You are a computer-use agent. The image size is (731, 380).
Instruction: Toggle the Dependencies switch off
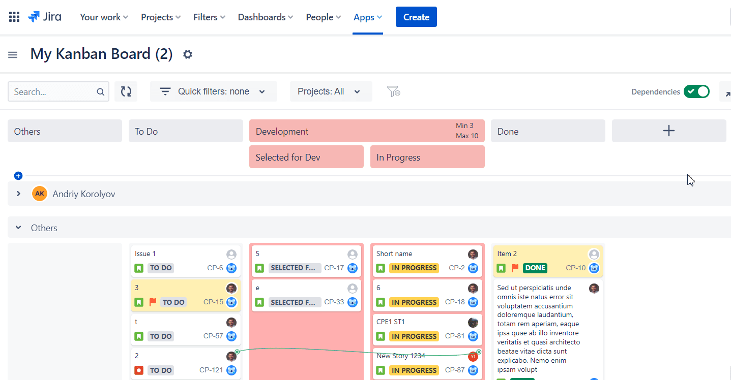pyautogui.click(x=696, y=91)
